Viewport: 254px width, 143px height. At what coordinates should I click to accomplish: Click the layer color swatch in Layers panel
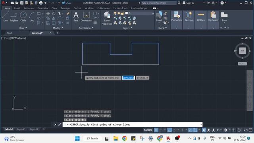127,13
